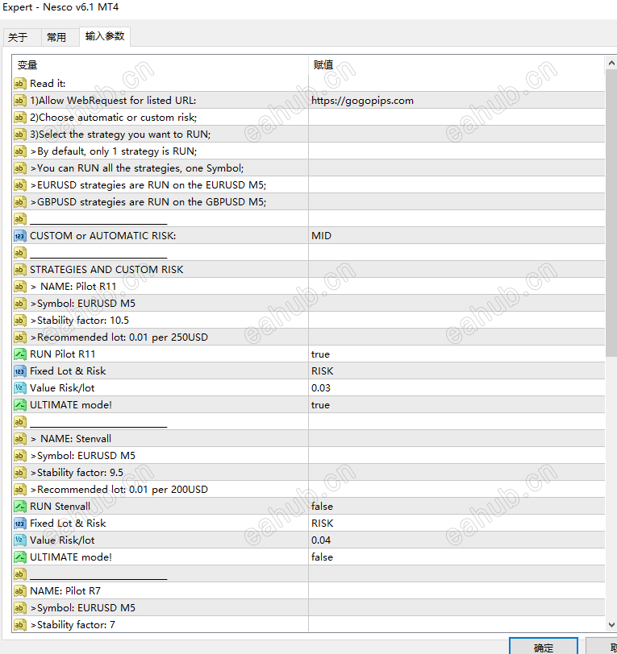Click the icon beside '>EURUSD strategies are RUN' row
Viewport: 617px width, 654px height.
[x=19, y=184]
